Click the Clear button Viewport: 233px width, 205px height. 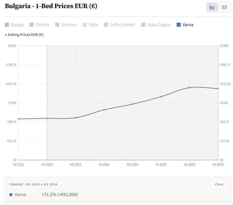pos(219,184)
